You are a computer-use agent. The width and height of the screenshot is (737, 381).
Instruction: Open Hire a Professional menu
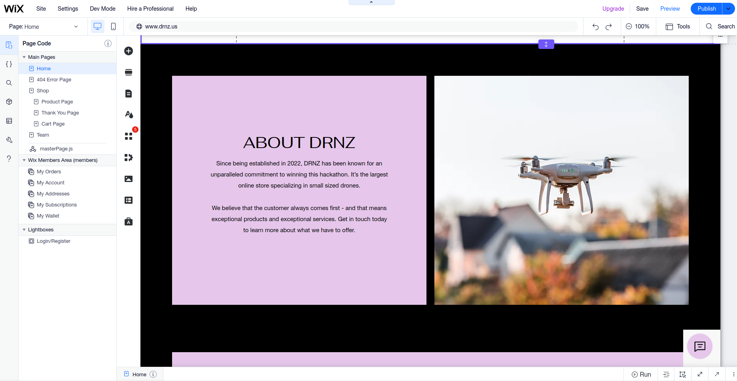click(150, 9)
